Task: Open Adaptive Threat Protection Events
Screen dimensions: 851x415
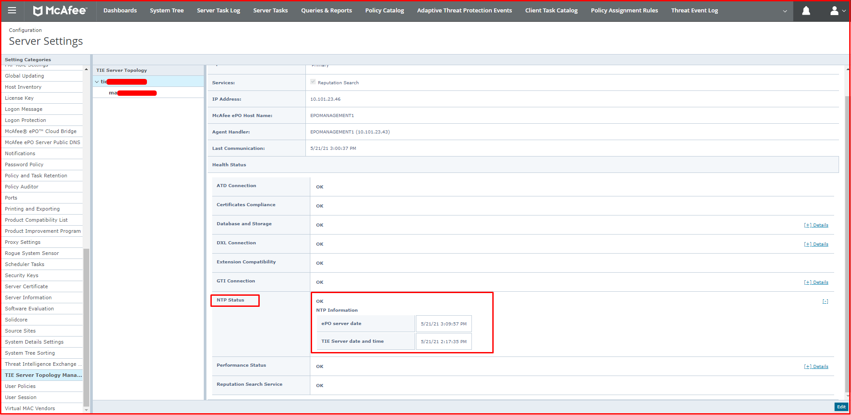Action: point(464,10)
